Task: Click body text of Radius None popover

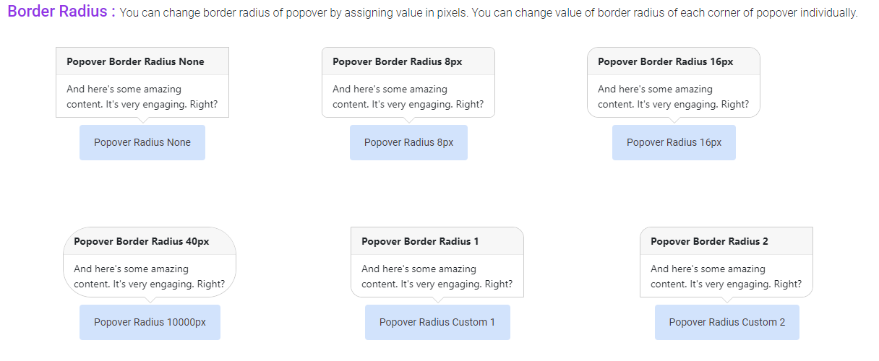Action: coord(142,97)
